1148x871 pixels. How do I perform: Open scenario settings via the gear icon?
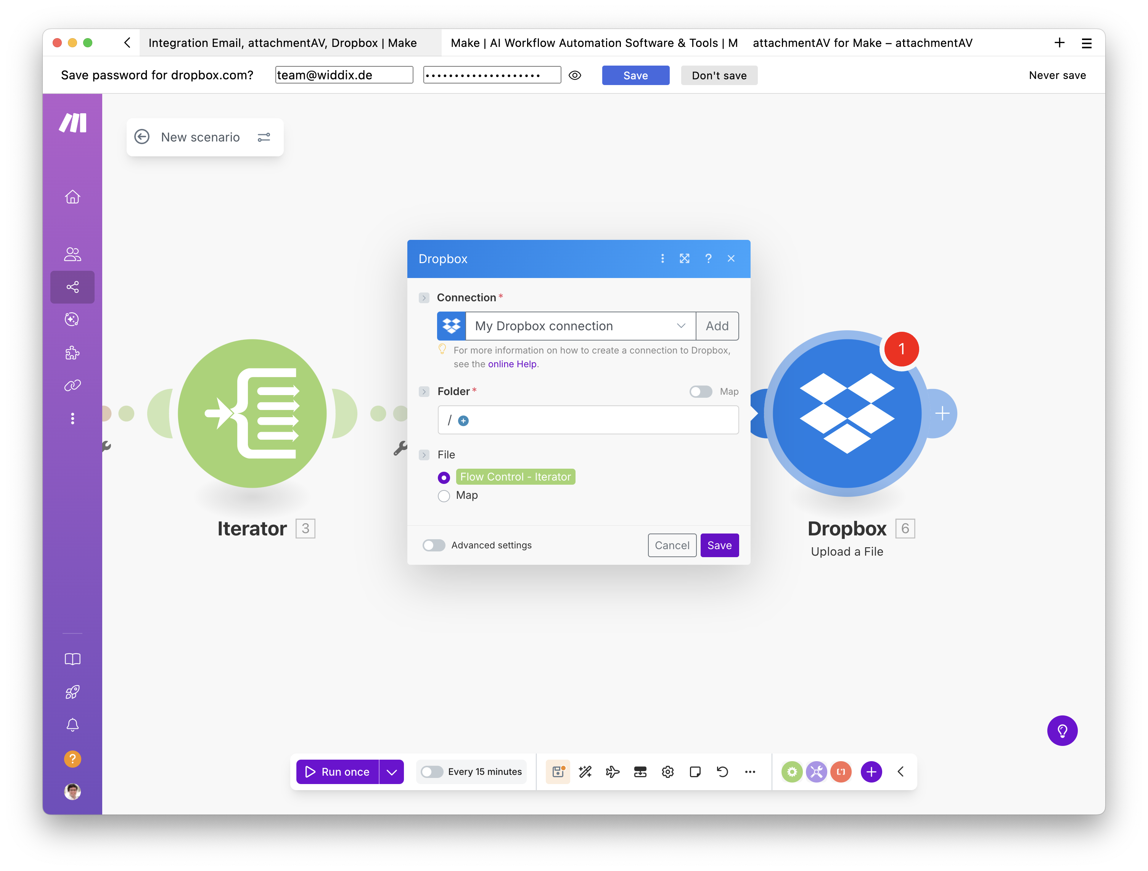tap(668, 772)
